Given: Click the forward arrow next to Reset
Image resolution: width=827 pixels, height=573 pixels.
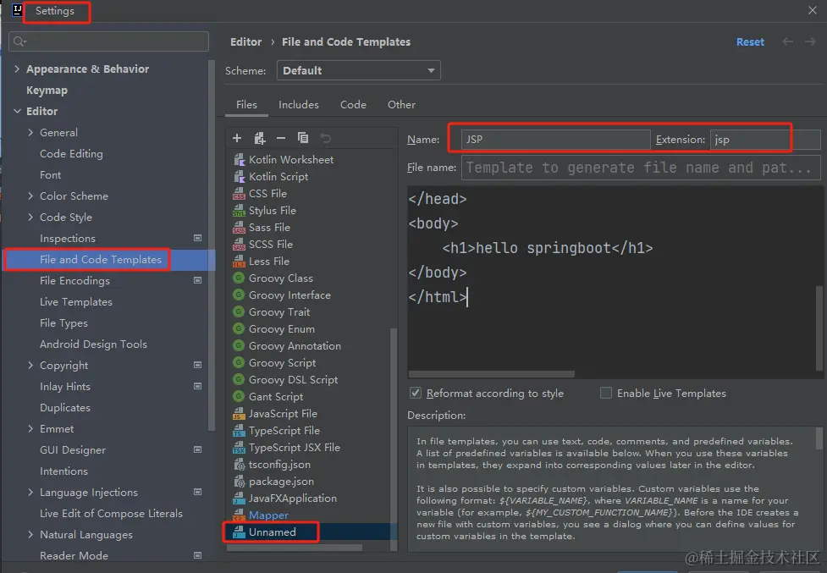Looking at the screenshot, I should click(810, 41).
